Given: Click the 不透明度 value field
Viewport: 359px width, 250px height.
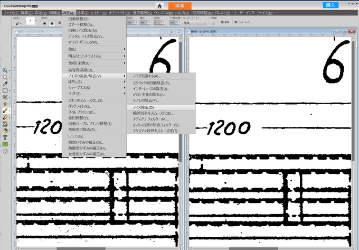Looking at the screenshot, I should point(173,22).
